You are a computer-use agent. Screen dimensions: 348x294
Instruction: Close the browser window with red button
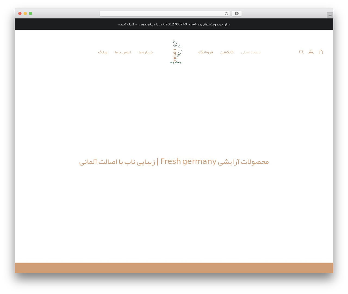[20, 14]
